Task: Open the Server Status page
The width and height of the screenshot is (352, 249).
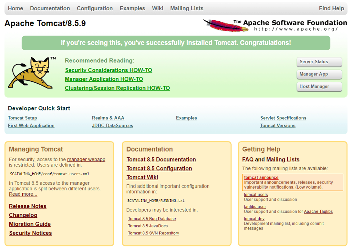Action: pyautogui.click(x=319, y=62)
